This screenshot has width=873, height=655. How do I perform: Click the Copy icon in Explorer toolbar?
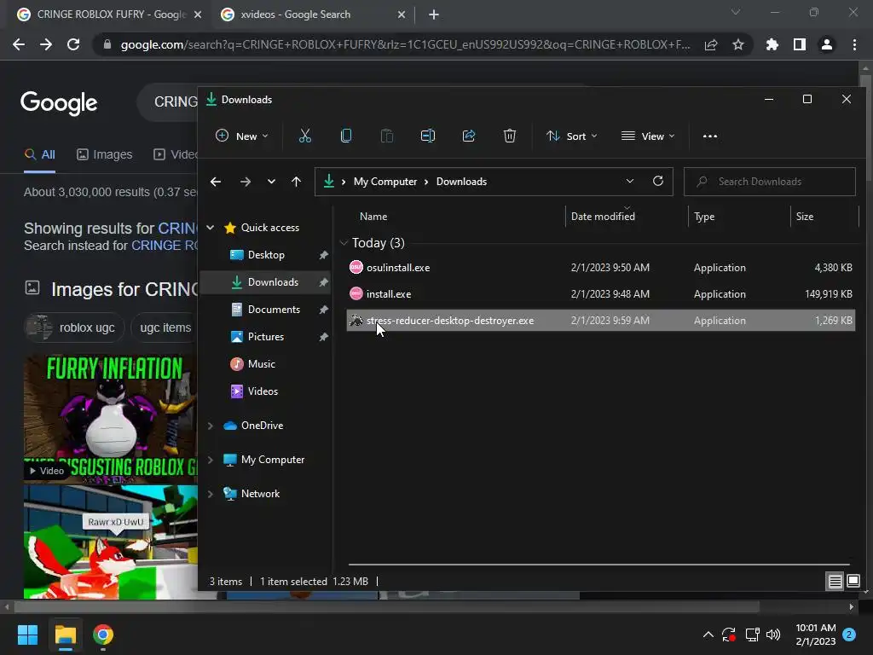pos(346,136)
